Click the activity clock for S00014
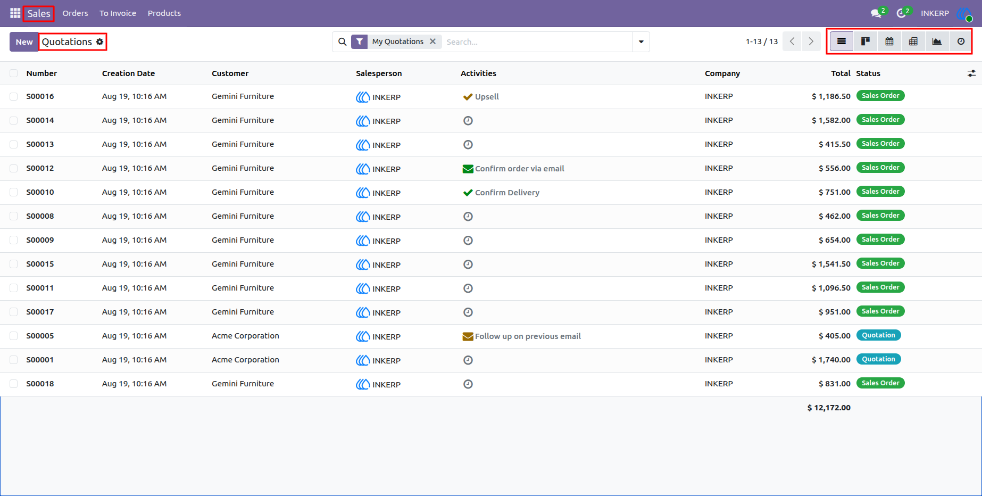The width and height of the screenshot is (982, 496). pyautogui.click(x=468, y=121)
